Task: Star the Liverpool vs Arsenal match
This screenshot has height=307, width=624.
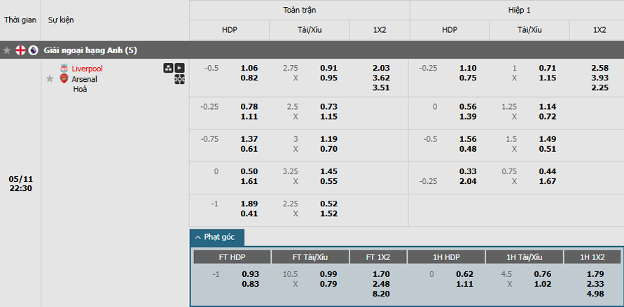Action: point(50,78)
